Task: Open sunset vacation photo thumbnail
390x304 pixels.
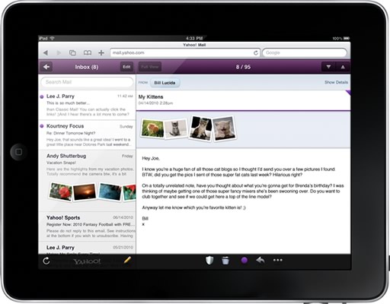Action: point(85,192)
